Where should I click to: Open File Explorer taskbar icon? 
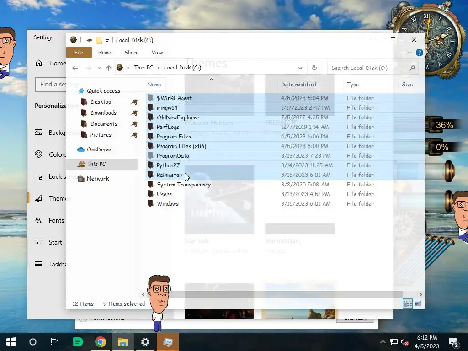coord(122,342)
